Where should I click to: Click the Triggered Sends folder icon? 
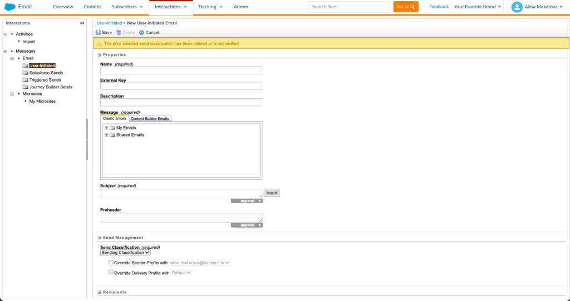point(25,80)
